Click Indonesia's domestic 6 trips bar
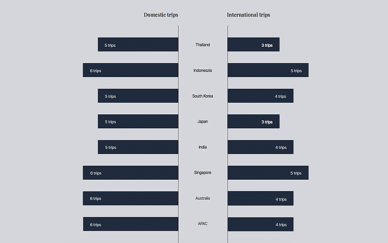The height and width of the screenshot is (243, 388). (131, 70)
